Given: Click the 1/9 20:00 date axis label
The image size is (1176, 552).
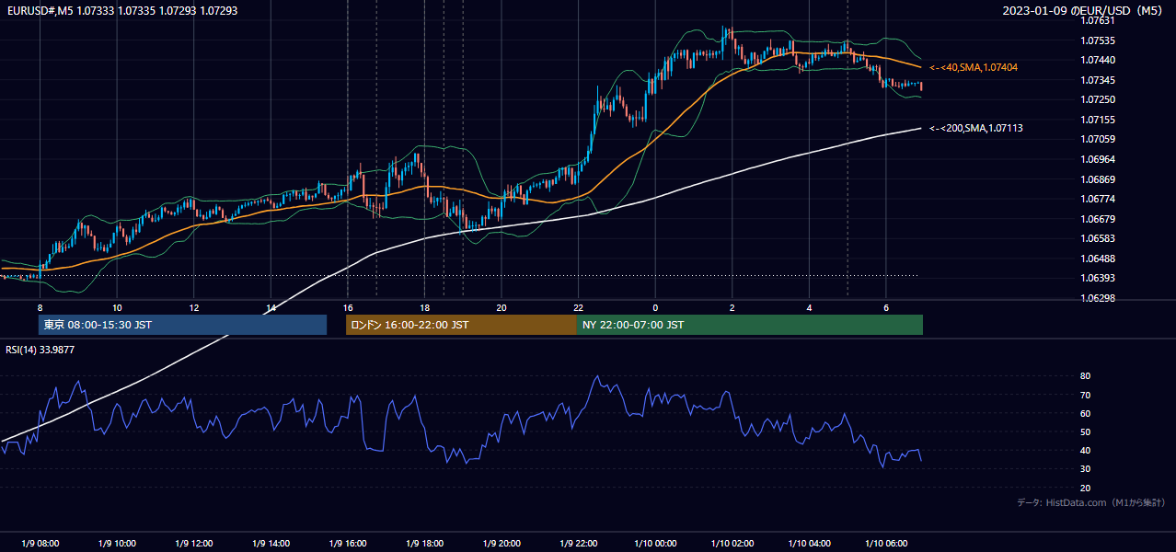Looking at the screenshot, I should pos(502,544).
